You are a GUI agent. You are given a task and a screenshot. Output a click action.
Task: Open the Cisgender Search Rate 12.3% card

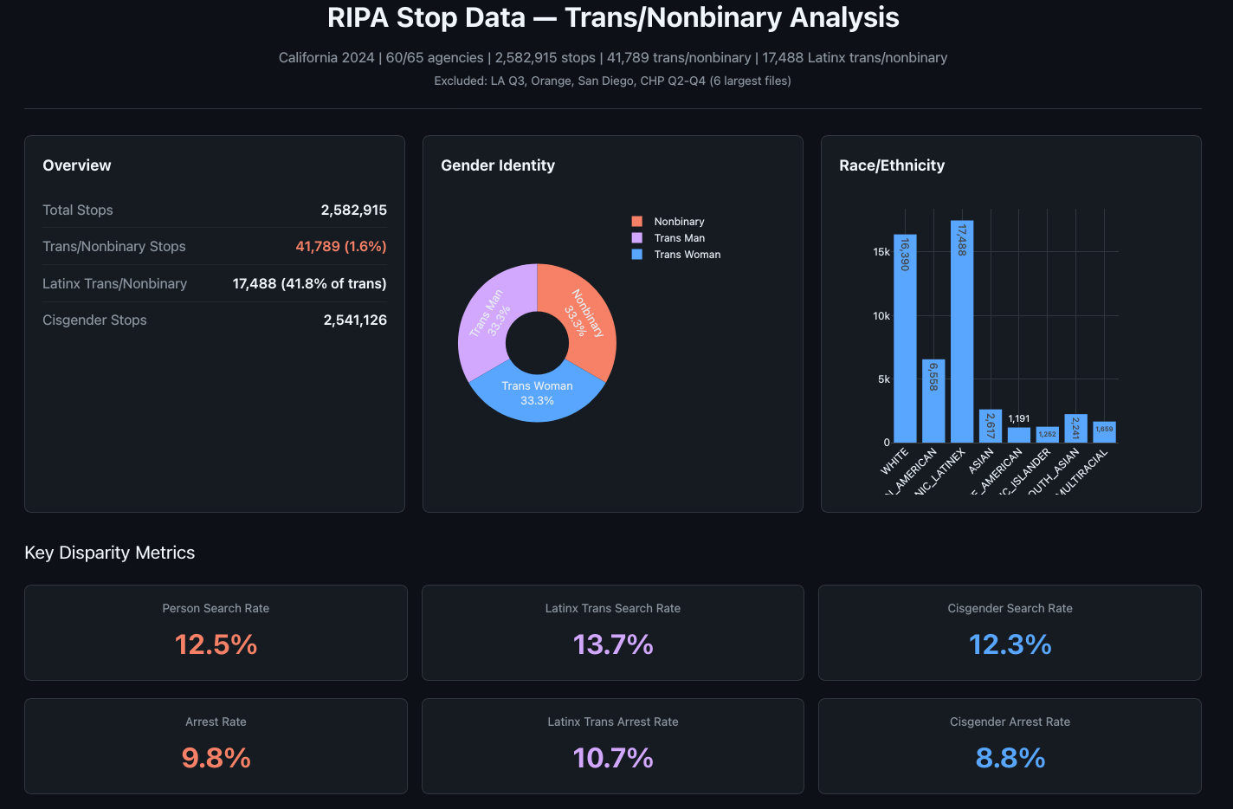[1010, 632]
